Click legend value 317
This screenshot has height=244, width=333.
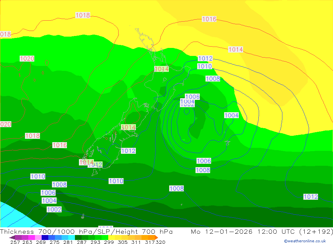tap(150, 242)
